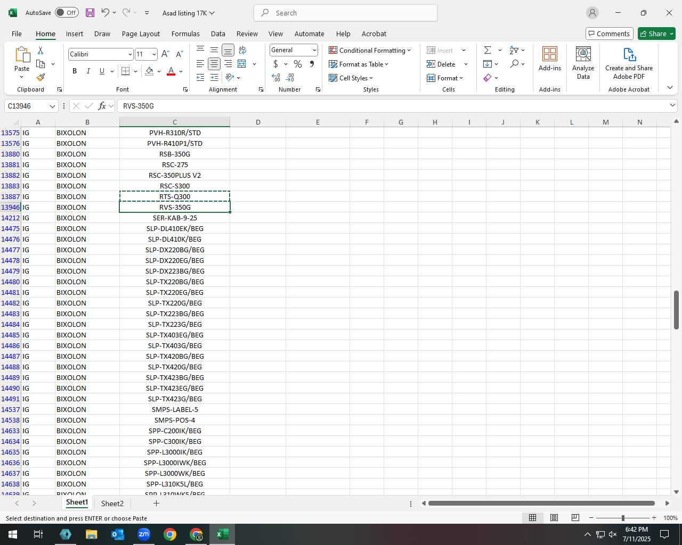Switch to the Page Layout tab
The width and height of the screenshot is (682, 545).
[141, 34]
